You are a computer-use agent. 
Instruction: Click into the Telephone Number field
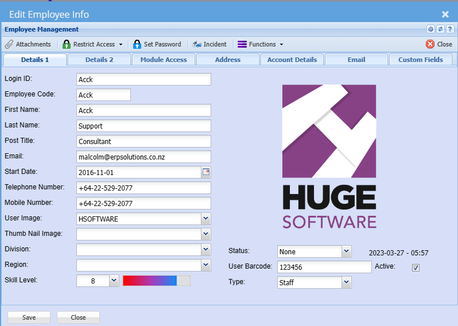coord(143,188)
